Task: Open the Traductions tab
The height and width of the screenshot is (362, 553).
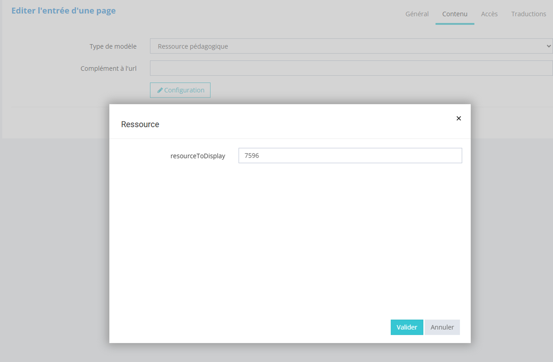Action: point(528,14)
